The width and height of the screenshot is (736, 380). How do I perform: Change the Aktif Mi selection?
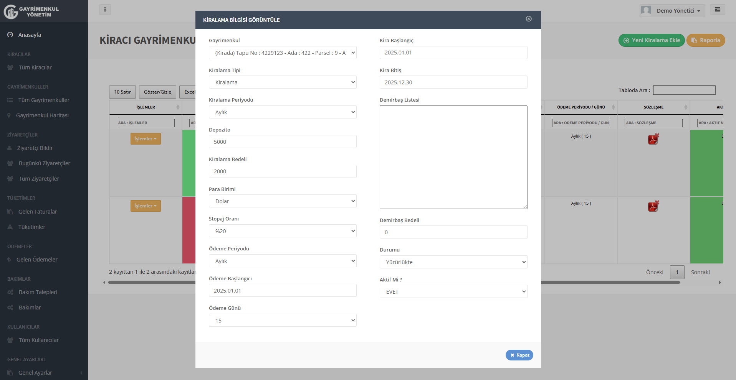[x=453, y=292]
